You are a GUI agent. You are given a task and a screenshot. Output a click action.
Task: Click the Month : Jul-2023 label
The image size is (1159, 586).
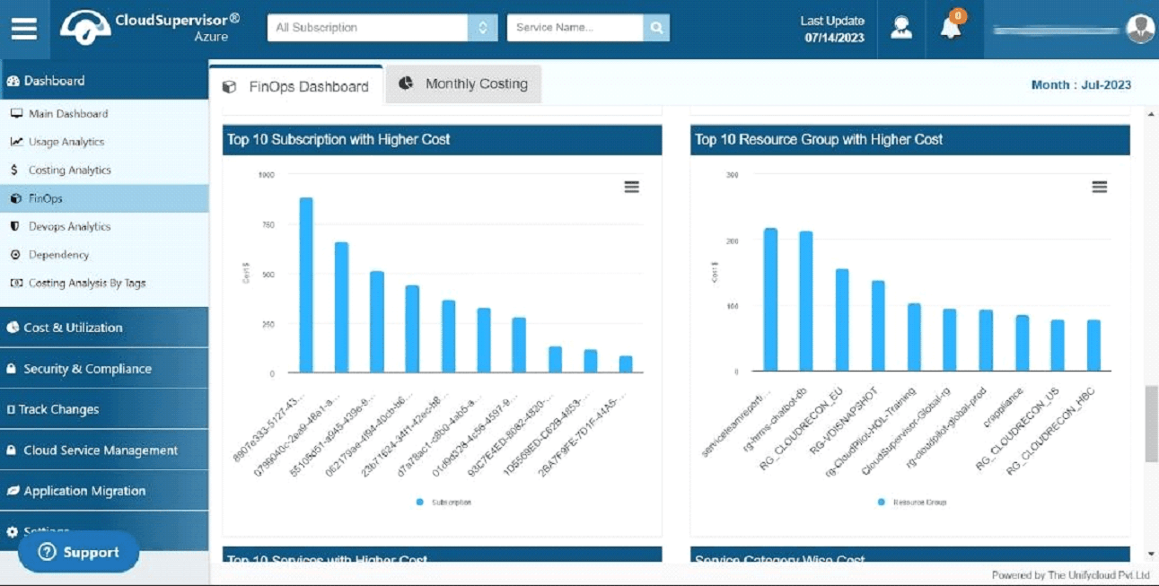tap(1081, 85)
